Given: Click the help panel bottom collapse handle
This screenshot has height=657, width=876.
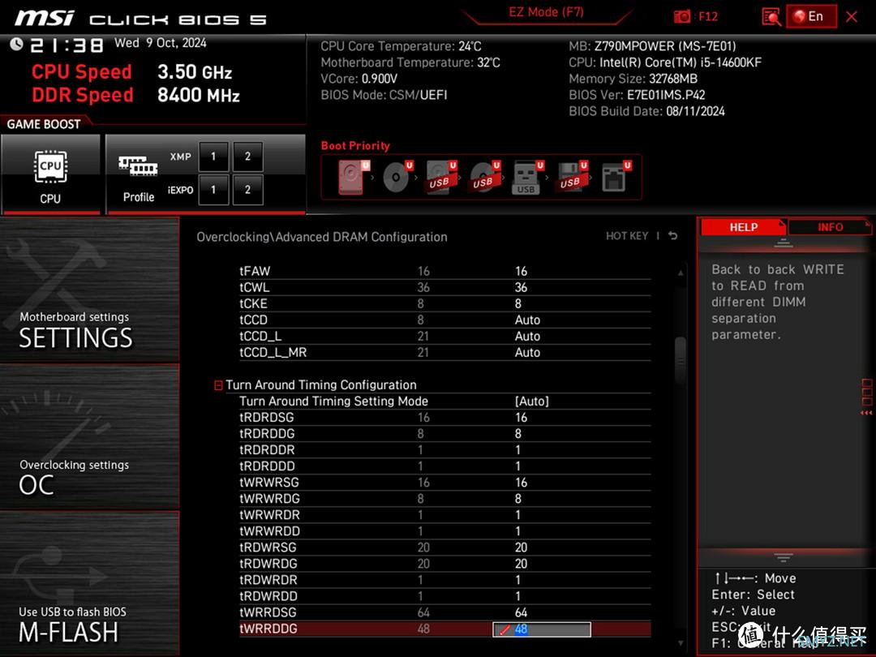Looking at the screenshot, I should click(x=784, y=557).
